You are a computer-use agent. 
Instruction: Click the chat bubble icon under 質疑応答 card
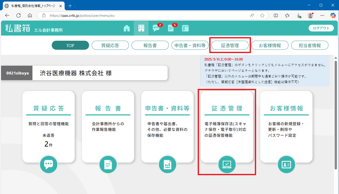click(49, 164)
